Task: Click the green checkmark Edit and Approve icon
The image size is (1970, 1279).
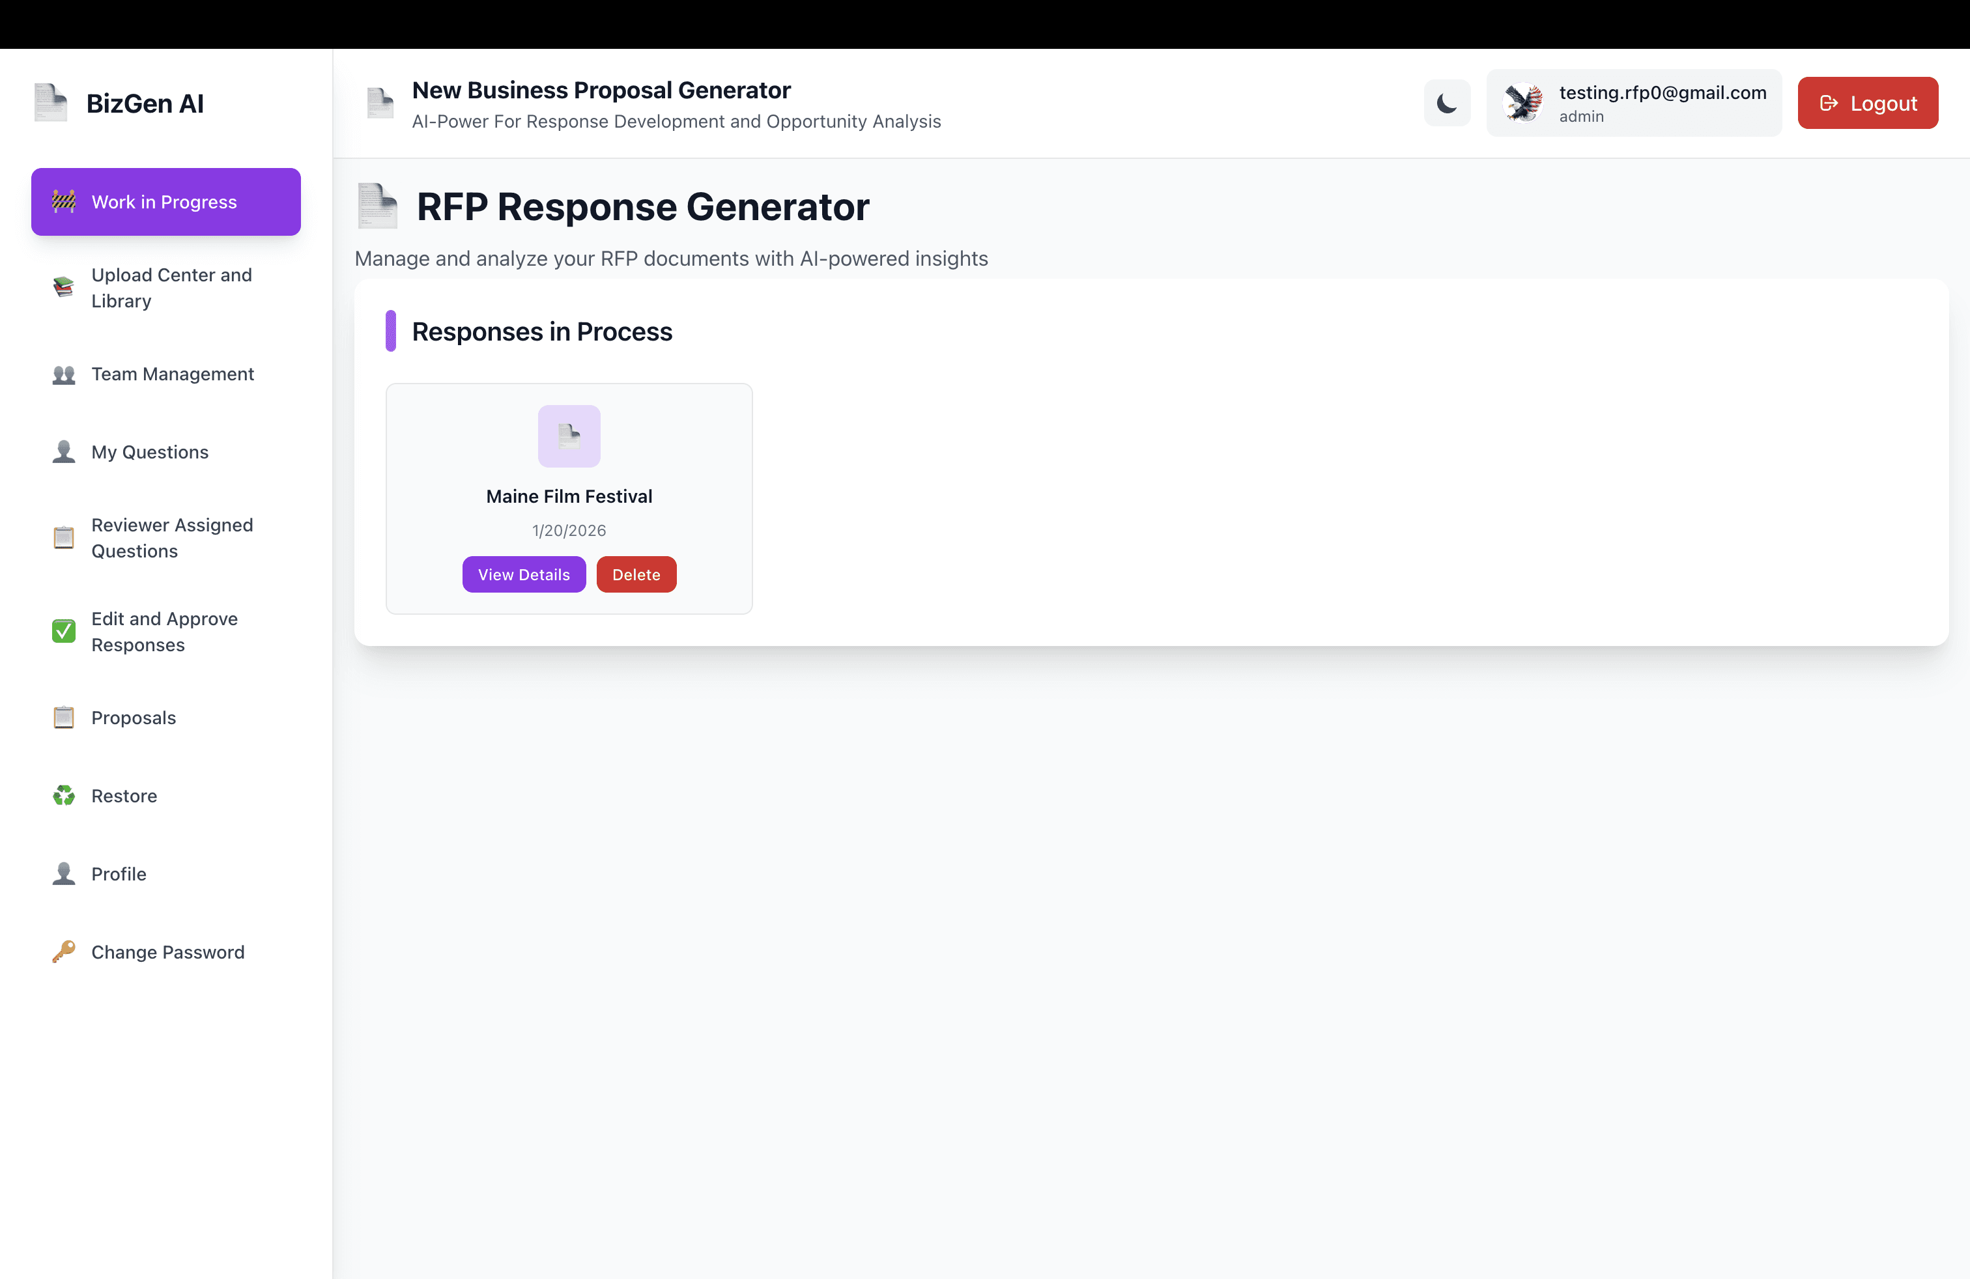Action: click(64, 631)
